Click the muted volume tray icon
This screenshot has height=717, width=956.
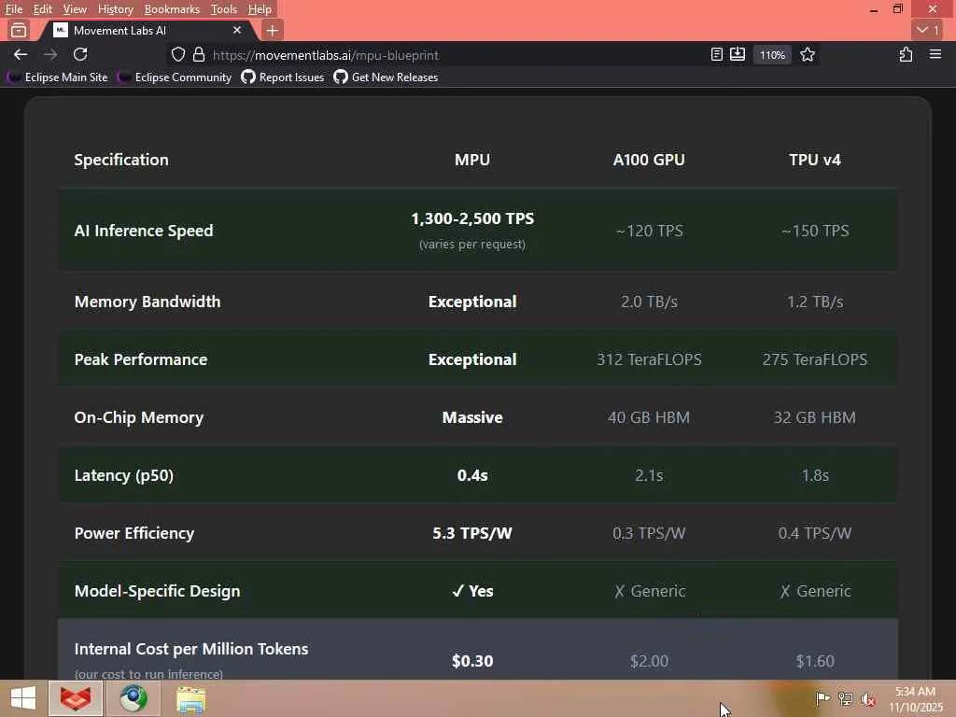(867, 699)
